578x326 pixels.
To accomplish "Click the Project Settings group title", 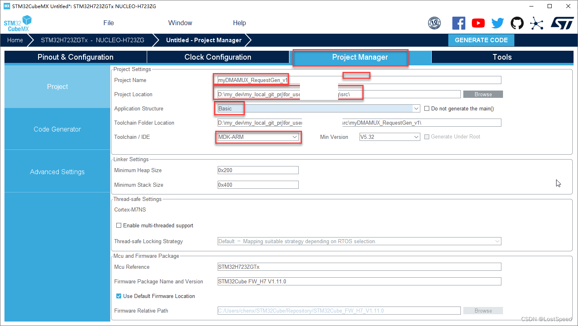I will 132,69.
